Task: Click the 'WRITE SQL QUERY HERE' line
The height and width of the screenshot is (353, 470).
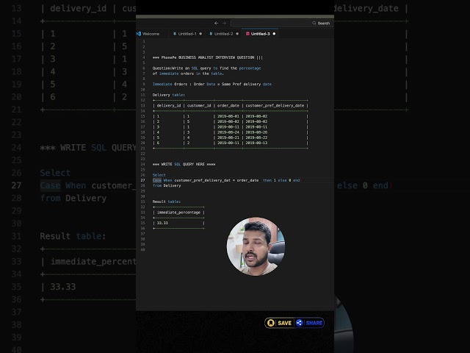Action: pos(184,164)
